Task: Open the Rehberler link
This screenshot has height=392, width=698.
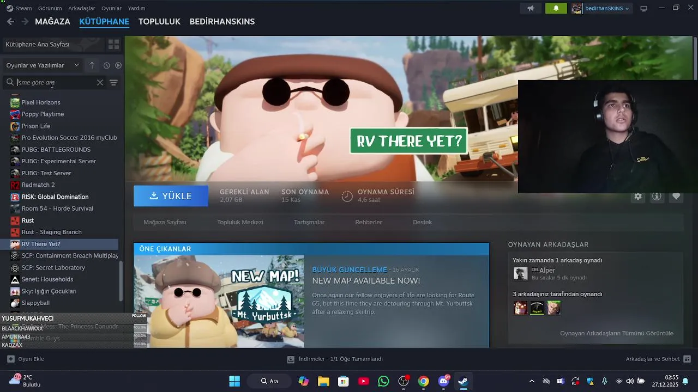Action: (x=369, y=222)
